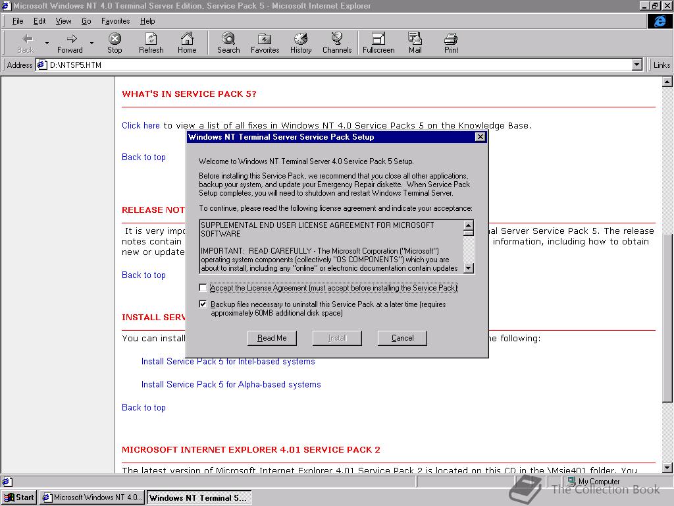Click page scrollbar down arrow
Viewport: 674px width, 506px height.
pyautogui.click(x=667, y=468)
